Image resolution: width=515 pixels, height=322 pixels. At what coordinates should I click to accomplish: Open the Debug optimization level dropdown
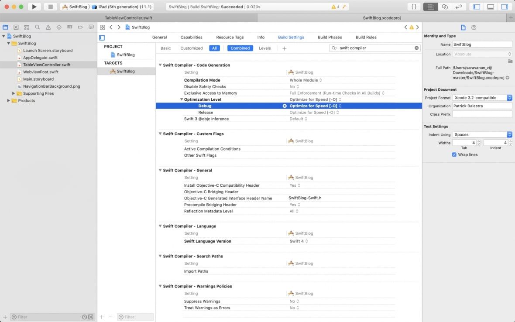[x=316, y=106]
